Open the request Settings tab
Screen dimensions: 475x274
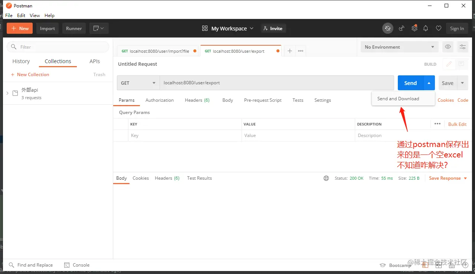pyautogui.click(x=322, y=100)
